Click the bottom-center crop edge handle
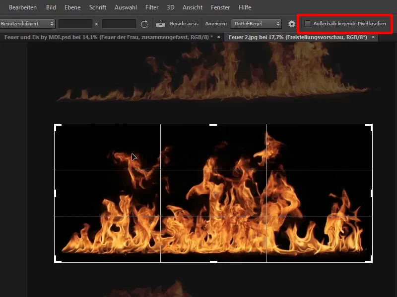Screen dimensions: 397x297 [213, 262]
